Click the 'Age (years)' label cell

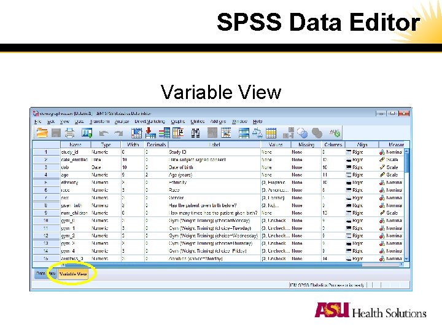click(x=214, y=175)
